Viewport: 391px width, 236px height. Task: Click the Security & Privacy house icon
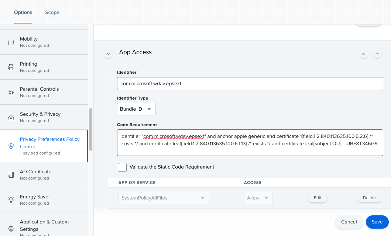(11, 117)
